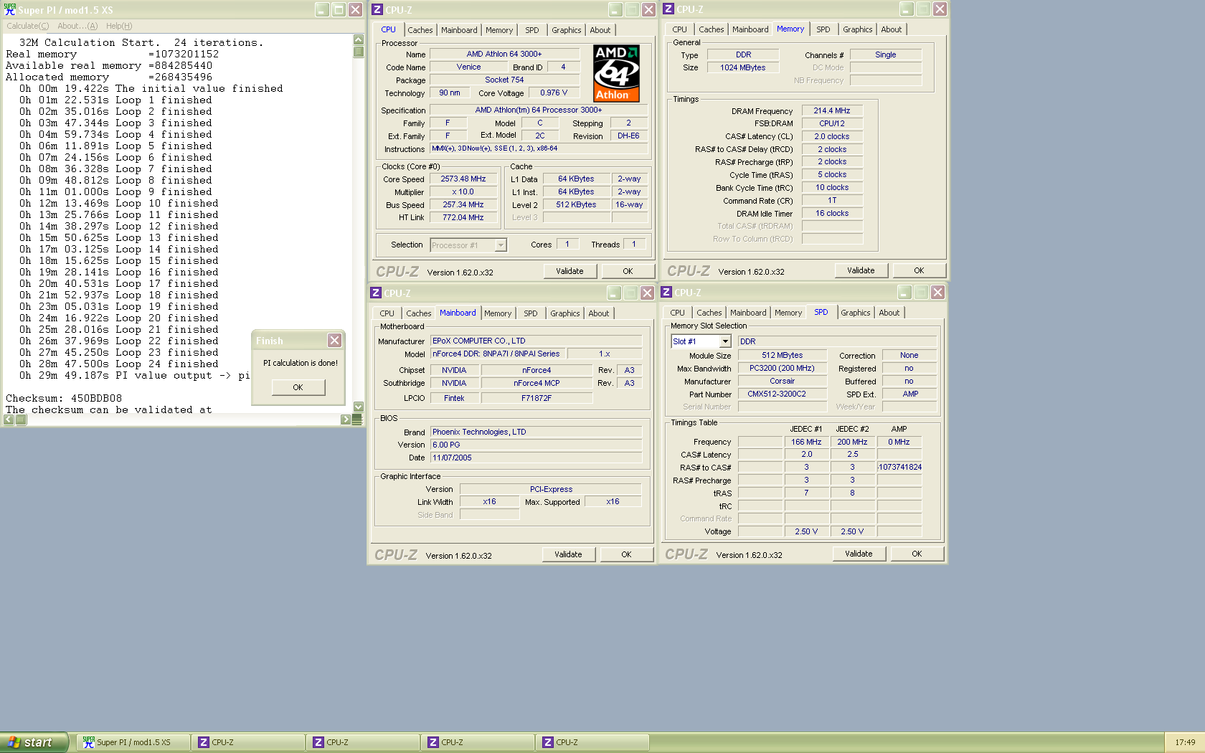Click OK in CPU tab window
The image size is (1205, 753).
[628, 271]
